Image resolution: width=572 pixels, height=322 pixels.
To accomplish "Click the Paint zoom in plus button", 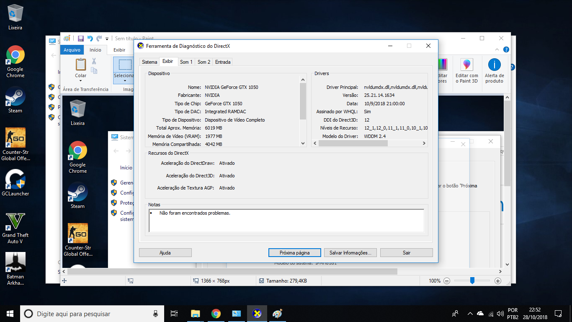I will pyautogui.click(x=497, y=281).
